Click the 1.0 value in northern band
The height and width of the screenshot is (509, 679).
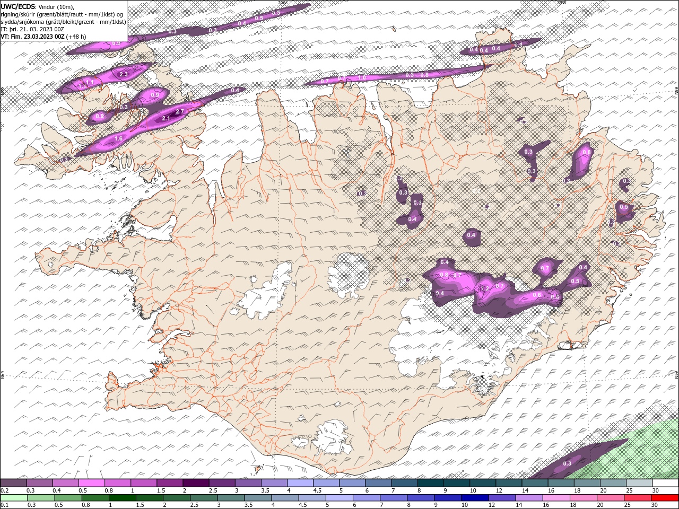pos(362,78)
